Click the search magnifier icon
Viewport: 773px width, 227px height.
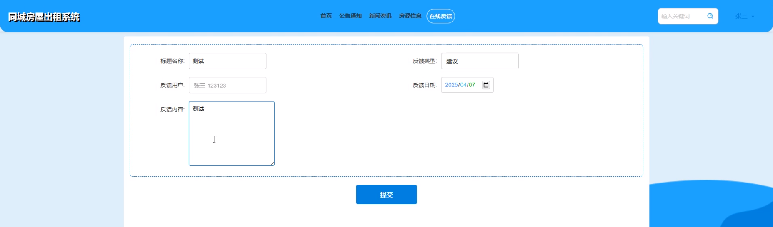pos(710,16)
